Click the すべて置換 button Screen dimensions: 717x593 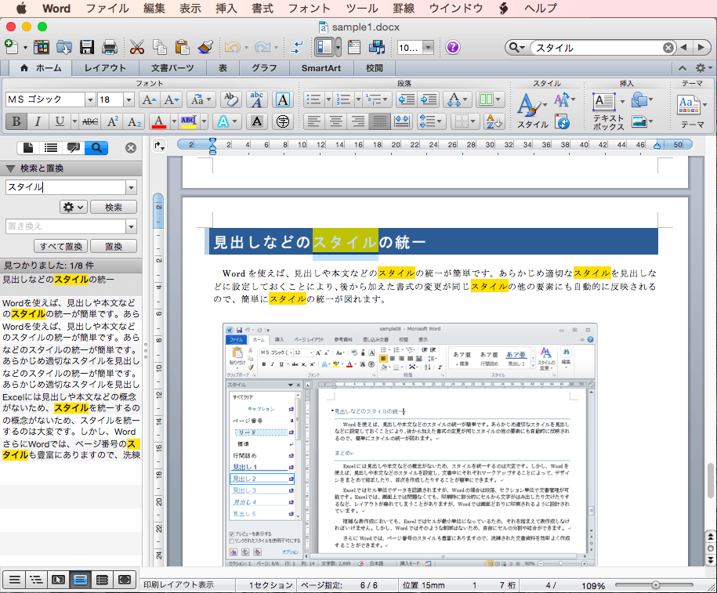[61, 246]
